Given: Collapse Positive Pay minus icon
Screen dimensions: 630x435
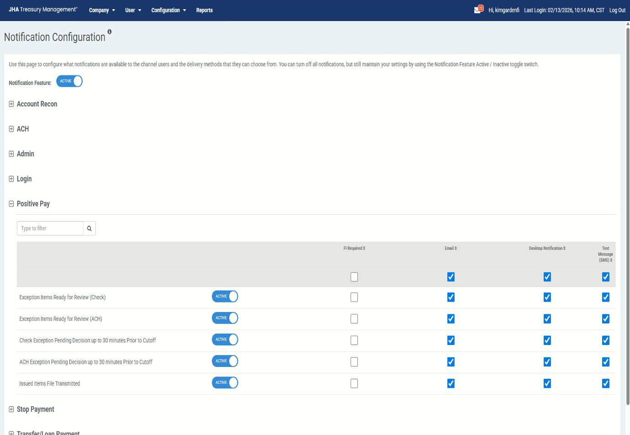Looking at the screenshot, I should click(x=11, y=204).
